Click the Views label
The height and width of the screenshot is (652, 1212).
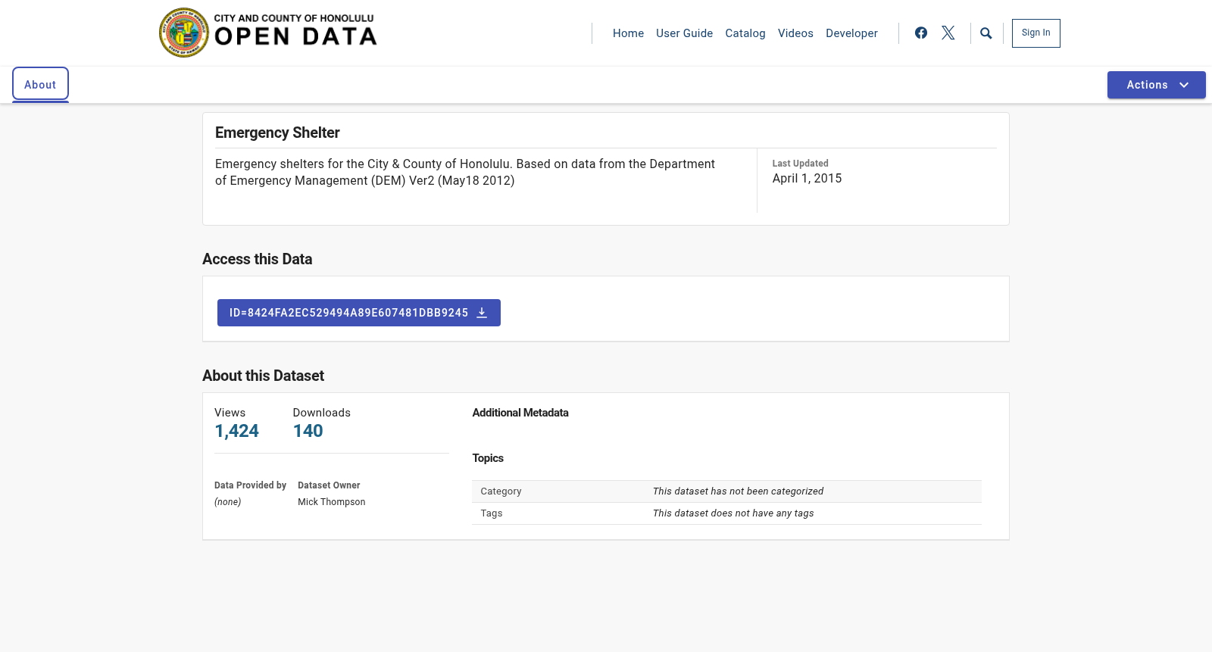230,413
